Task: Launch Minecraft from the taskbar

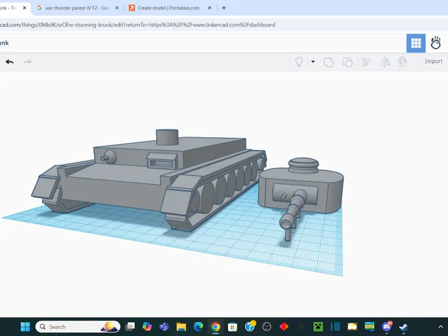Action: pyautogui.click(x=318, y=327)
